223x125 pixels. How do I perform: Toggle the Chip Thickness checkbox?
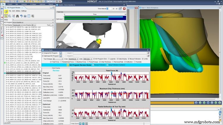[x=100, y=62]
